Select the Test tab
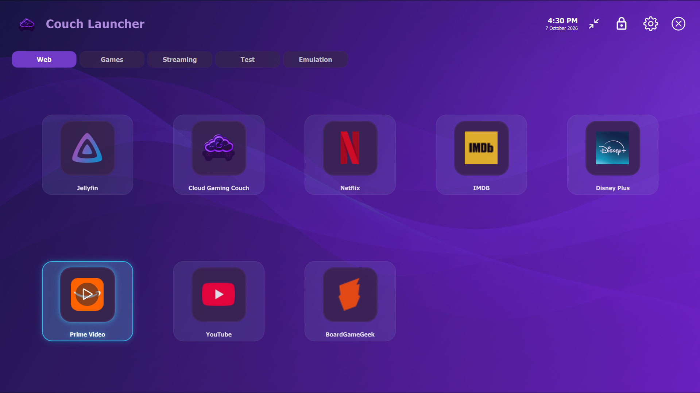This screenshot has width=700, height=393. 247,59
